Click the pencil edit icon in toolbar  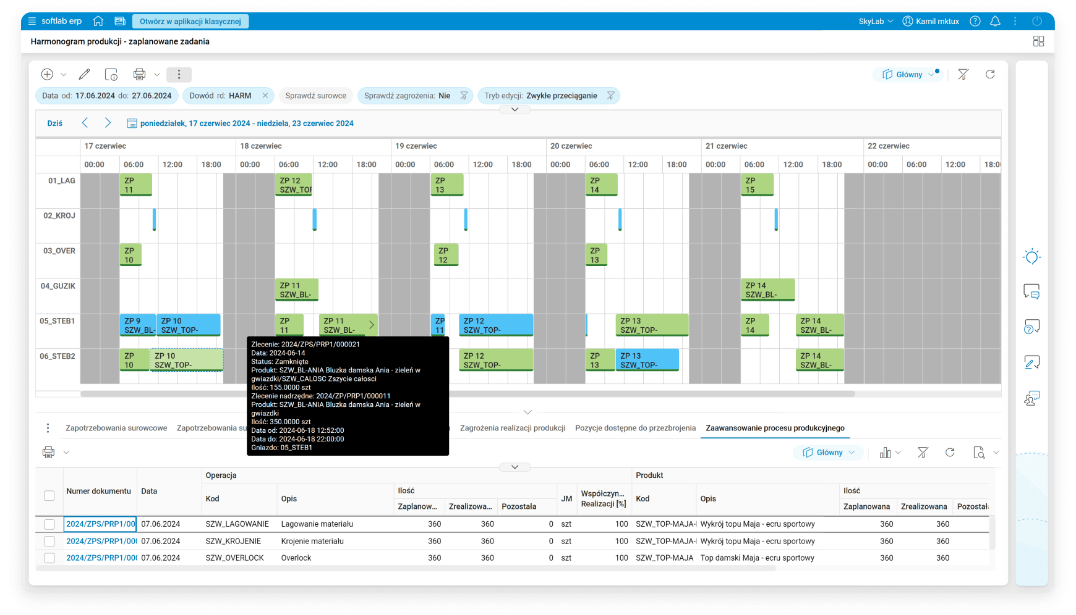[x=84, y=75]
